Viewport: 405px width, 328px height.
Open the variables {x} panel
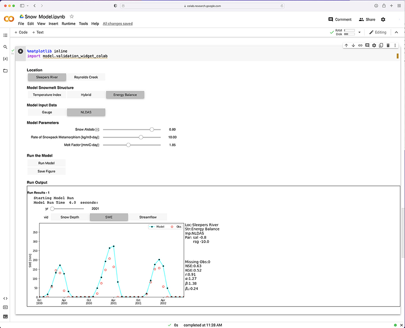click(x=5, y=59)
